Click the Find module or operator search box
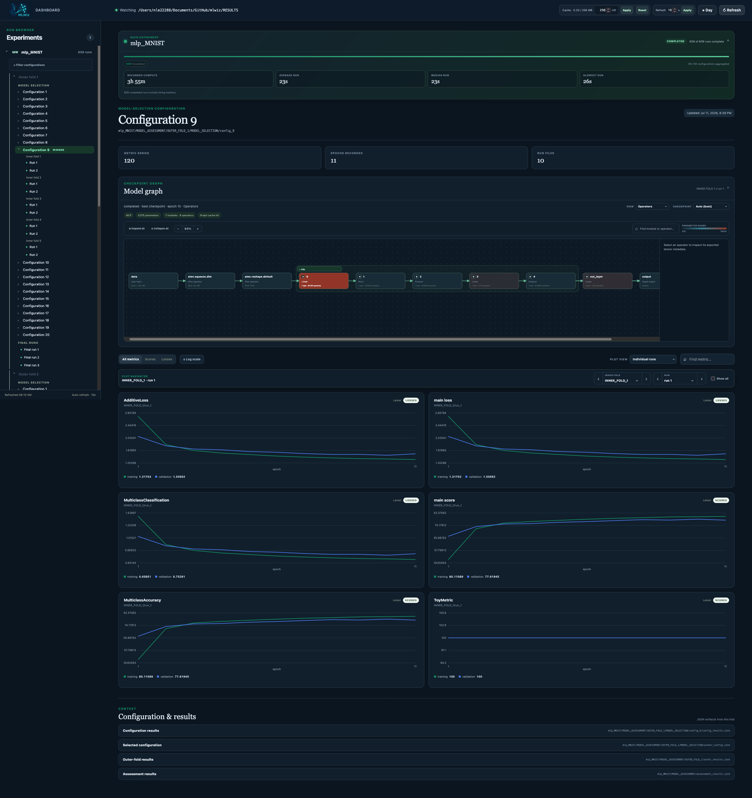This screenshot has width=752, height=798. coord(656,228)
